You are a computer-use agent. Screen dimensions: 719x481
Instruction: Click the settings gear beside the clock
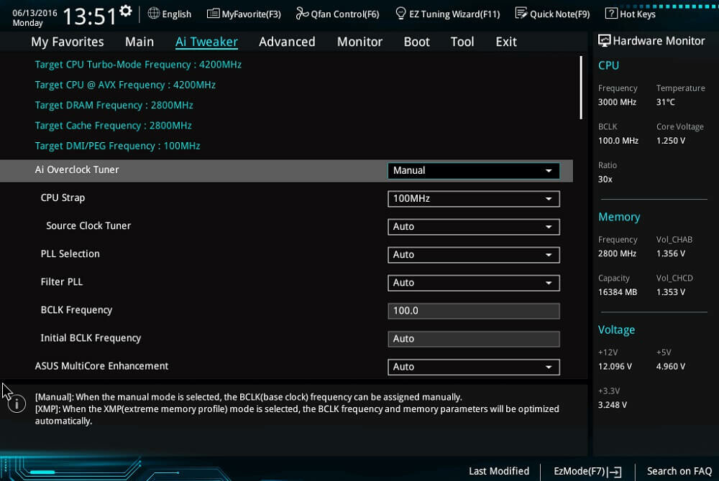[125, 11]
